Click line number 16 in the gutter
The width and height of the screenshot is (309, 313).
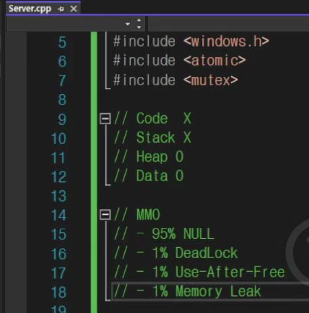click(59, 254)
